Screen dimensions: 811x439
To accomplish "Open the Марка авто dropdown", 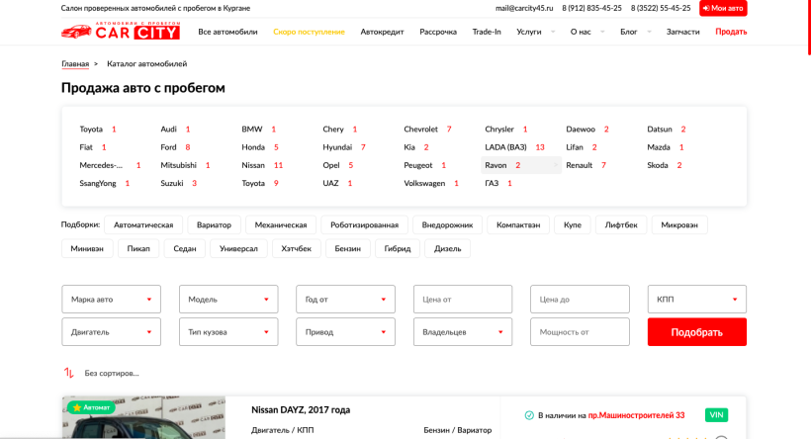I will pos(111,299).
